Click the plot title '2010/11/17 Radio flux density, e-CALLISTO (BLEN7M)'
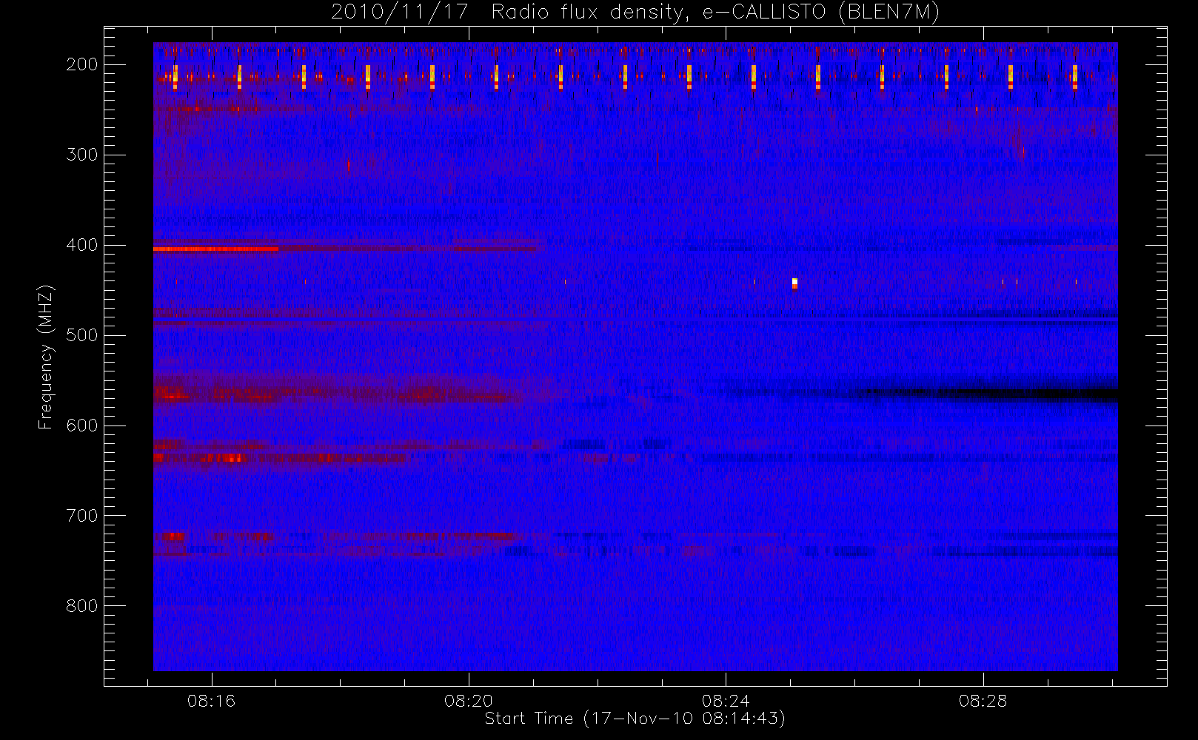 coord(635,12)
